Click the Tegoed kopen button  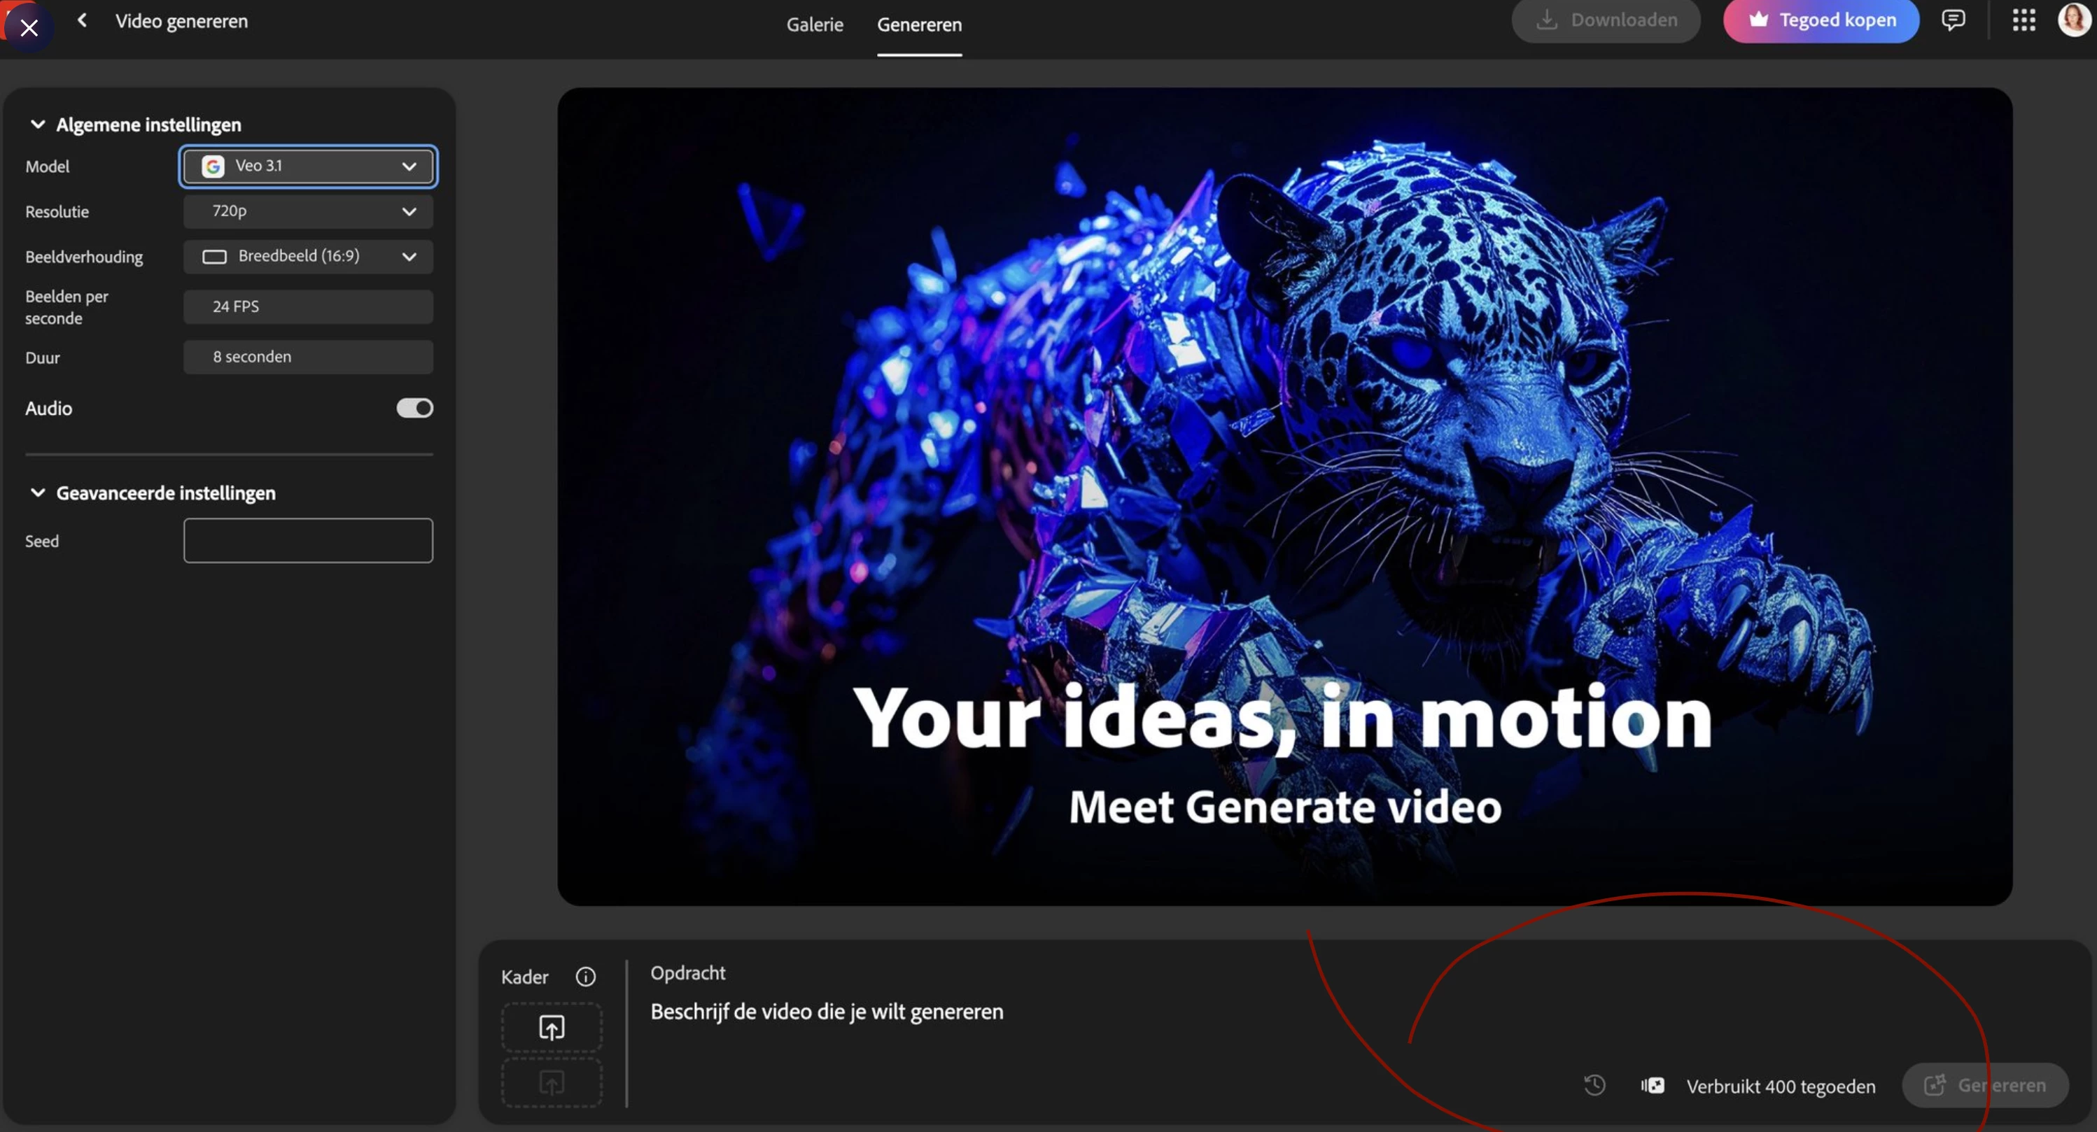[x=1821, y=20]
